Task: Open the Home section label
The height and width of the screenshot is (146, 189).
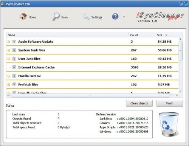Action: 33,17
